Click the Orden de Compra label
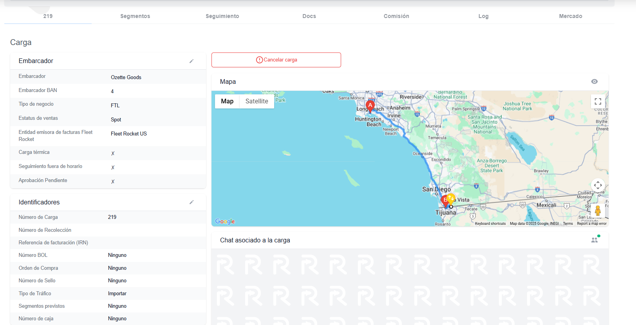 pyautogui.click(x=38, y=268)
